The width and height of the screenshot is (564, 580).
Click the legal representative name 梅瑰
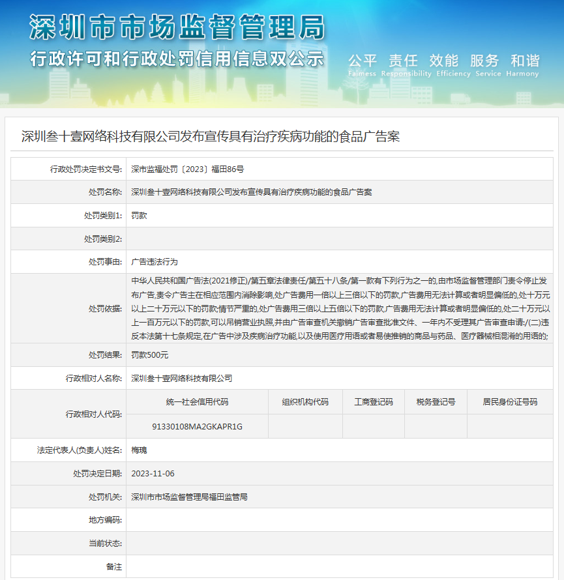(139, 450)
